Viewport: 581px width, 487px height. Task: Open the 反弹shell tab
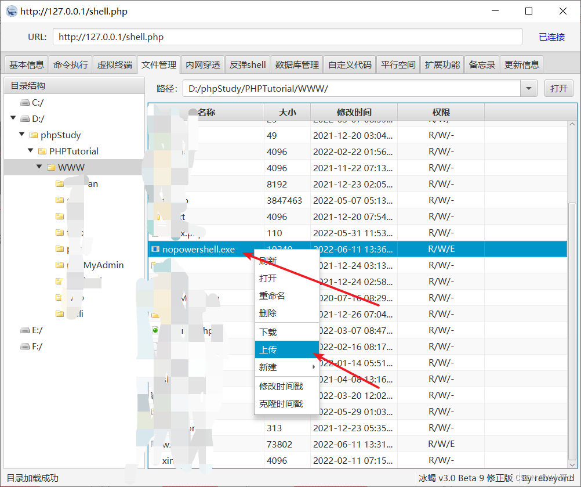[248, 64]
